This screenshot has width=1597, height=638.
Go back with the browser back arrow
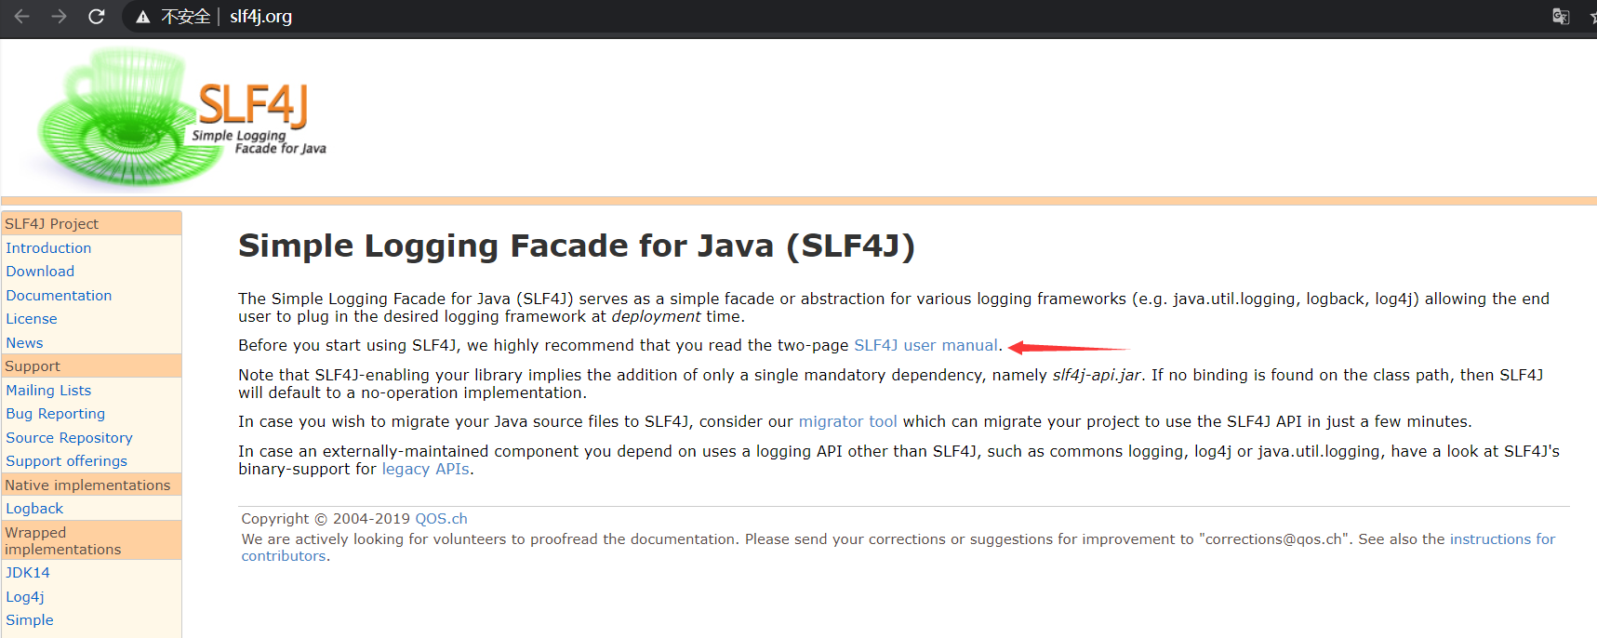coord(22,17)
